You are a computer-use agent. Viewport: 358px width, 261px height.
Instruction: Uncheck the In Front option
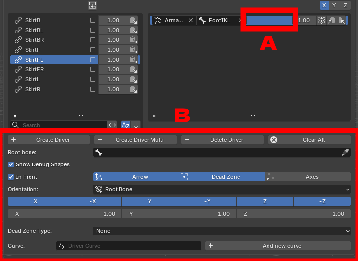(11, 177)
